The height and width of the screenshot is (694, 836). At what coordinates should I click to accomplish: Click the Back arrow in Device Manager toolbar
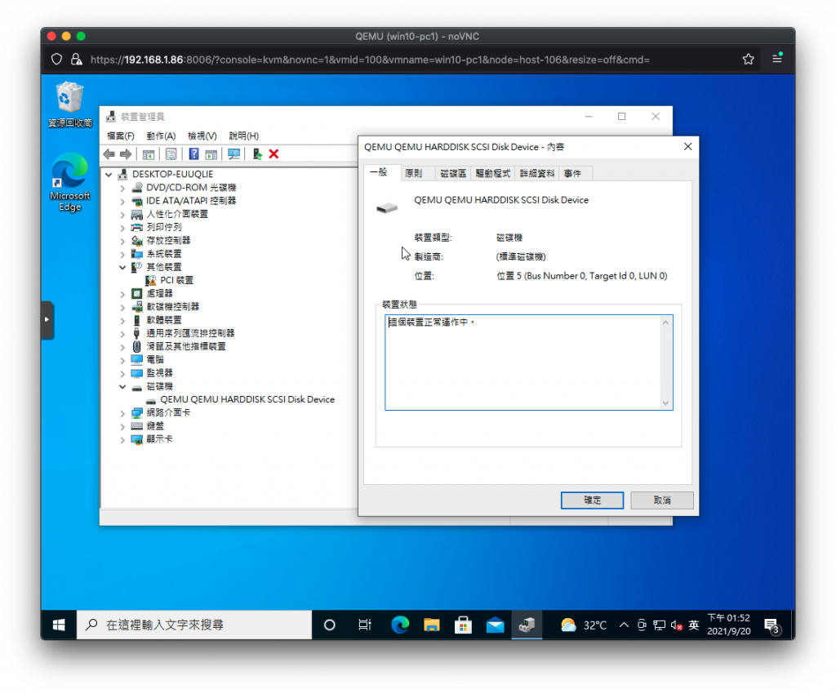tap(109, 154)
